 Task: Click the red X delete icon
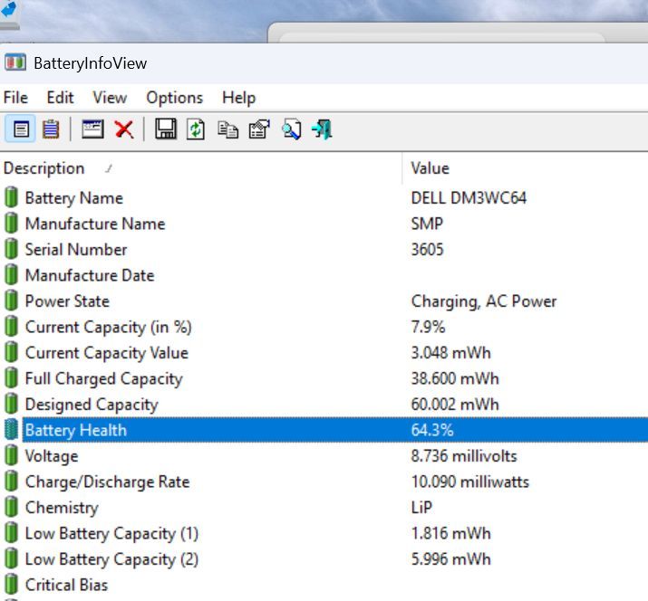click(x=124, y=129)
